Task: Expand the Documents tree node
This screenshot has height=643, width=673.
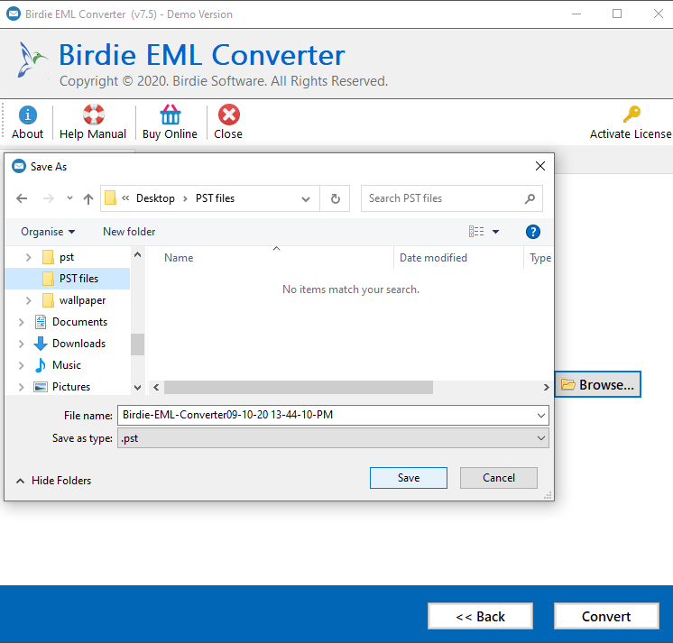Action: point(21,322)
